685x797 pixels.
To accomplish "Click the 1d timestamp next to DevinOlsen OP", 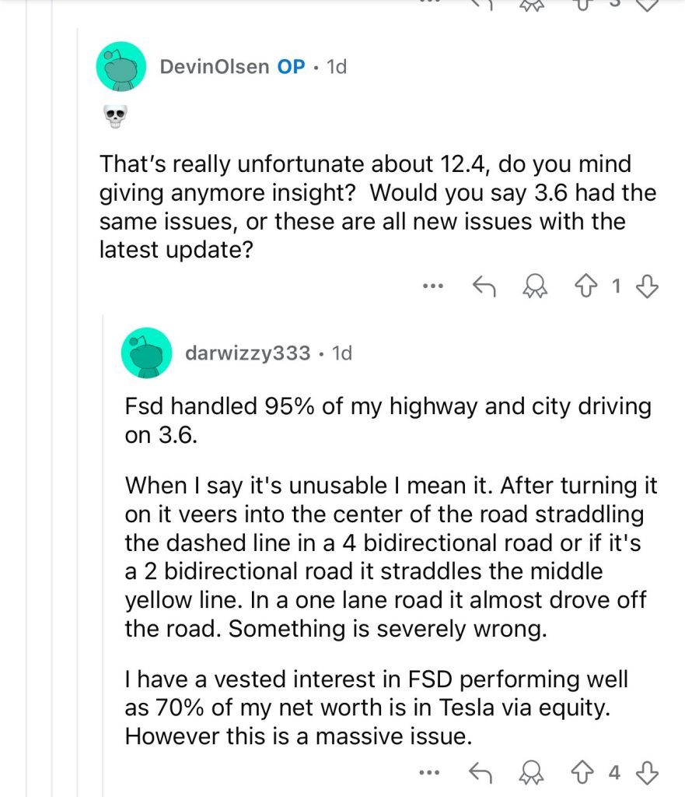I will click(x=336, y=67).
